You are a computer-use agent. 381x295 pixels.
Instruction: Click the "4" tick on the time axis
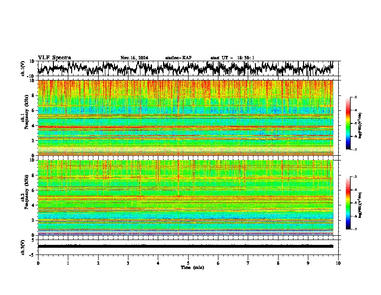pos(158,263)
